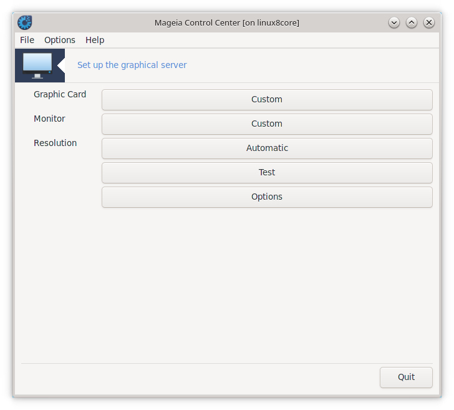Screen dimensions: 454x410
Task: Click the 'Set up the graphical server' heading
Action: tap(132, 65)
